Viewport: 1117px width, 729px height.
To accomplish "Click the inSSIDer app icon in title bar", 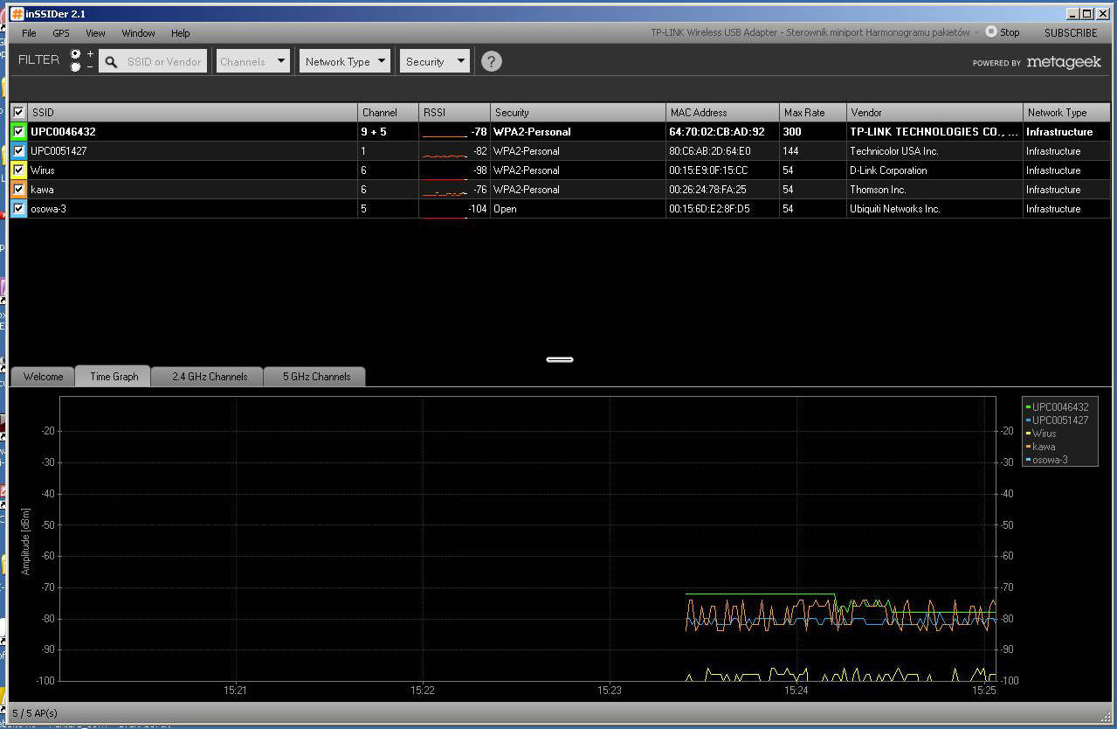I will click(x=17, y=14).
